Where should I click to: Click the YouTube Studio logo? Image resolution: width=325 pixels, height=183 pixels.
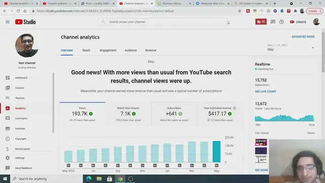[25, 22]
